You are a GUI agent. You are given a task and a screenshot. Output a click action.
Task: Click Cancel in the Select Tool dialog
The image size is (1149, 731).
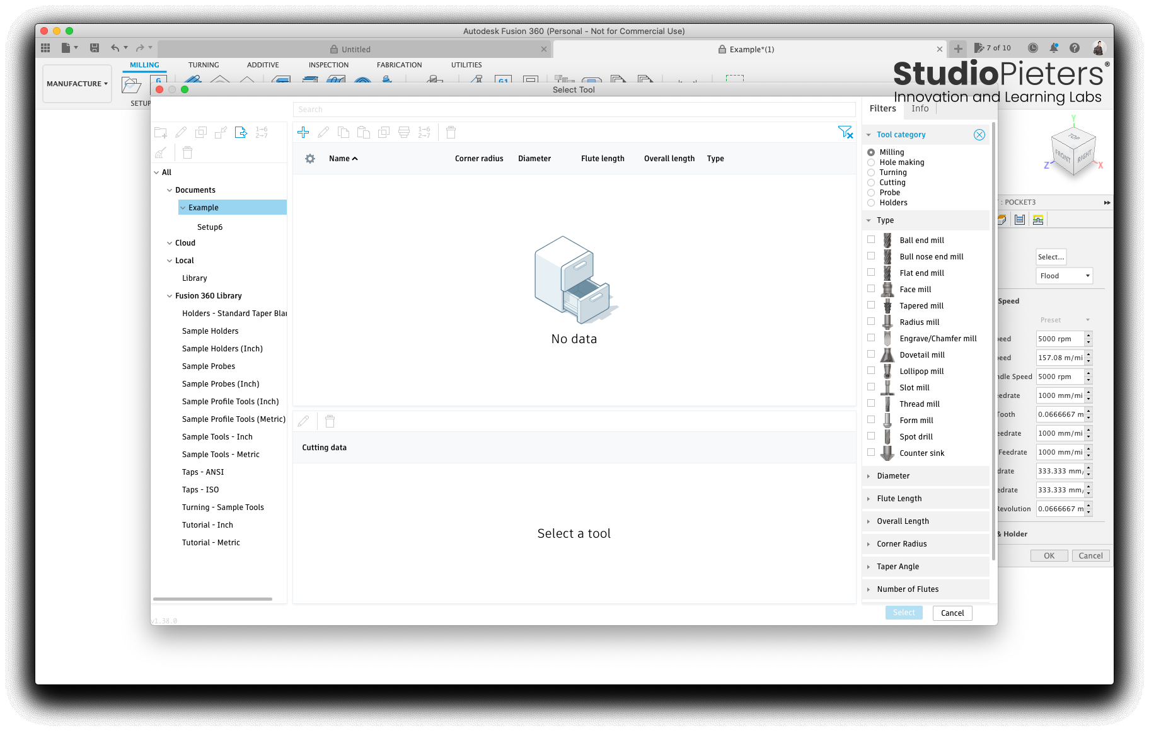pos(952,613)
